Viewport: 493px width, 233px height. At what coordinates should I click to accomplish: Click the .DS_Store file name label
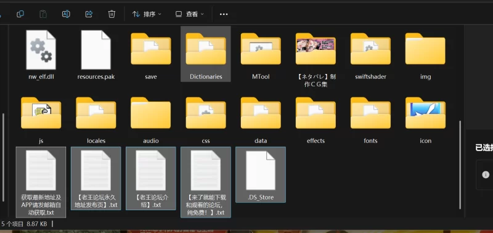[x=261, y=197]
